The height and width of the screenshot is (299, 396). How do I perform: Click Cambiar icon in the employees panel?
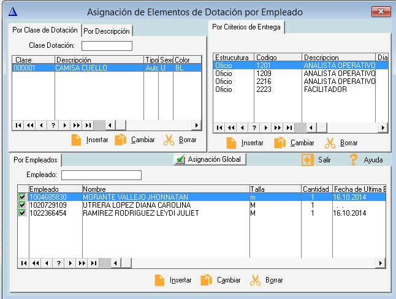pos(205,280)
